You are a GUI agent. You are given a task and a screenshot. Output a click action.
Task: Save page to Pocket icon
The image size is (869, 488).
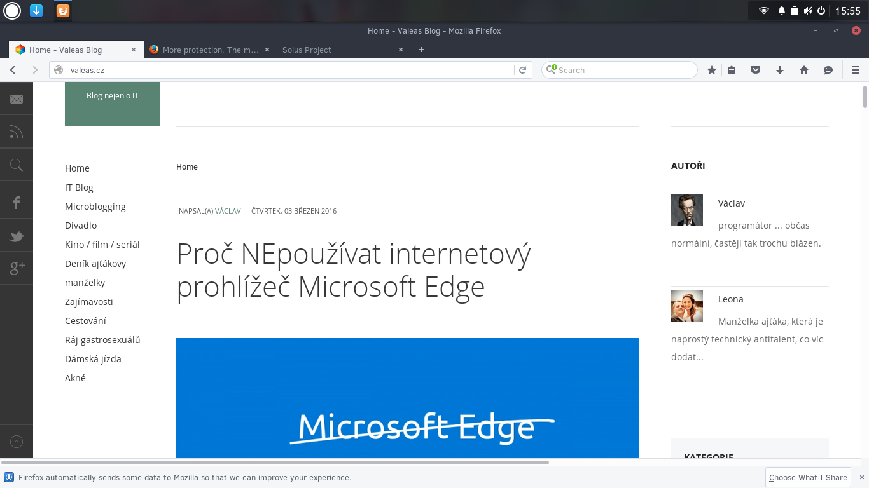tap(756, 70)
